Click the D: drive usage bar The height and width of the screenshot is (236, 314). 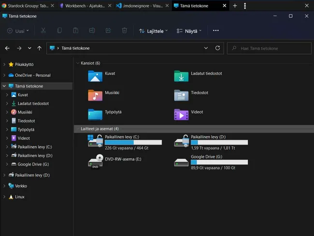point(219,142)
